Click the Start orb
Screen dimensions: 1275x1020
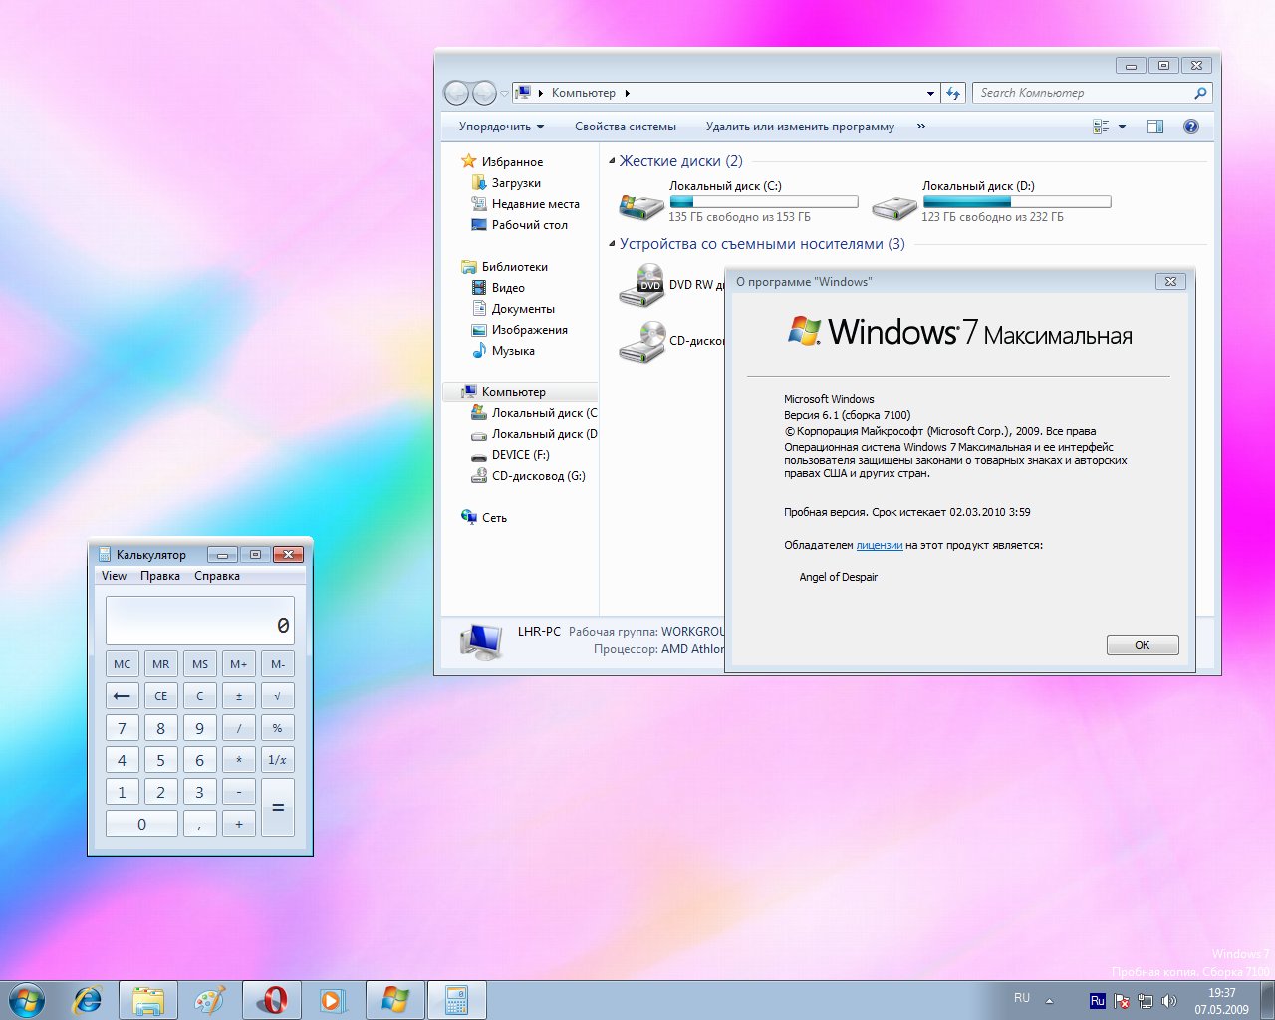[x=22, y=999]
